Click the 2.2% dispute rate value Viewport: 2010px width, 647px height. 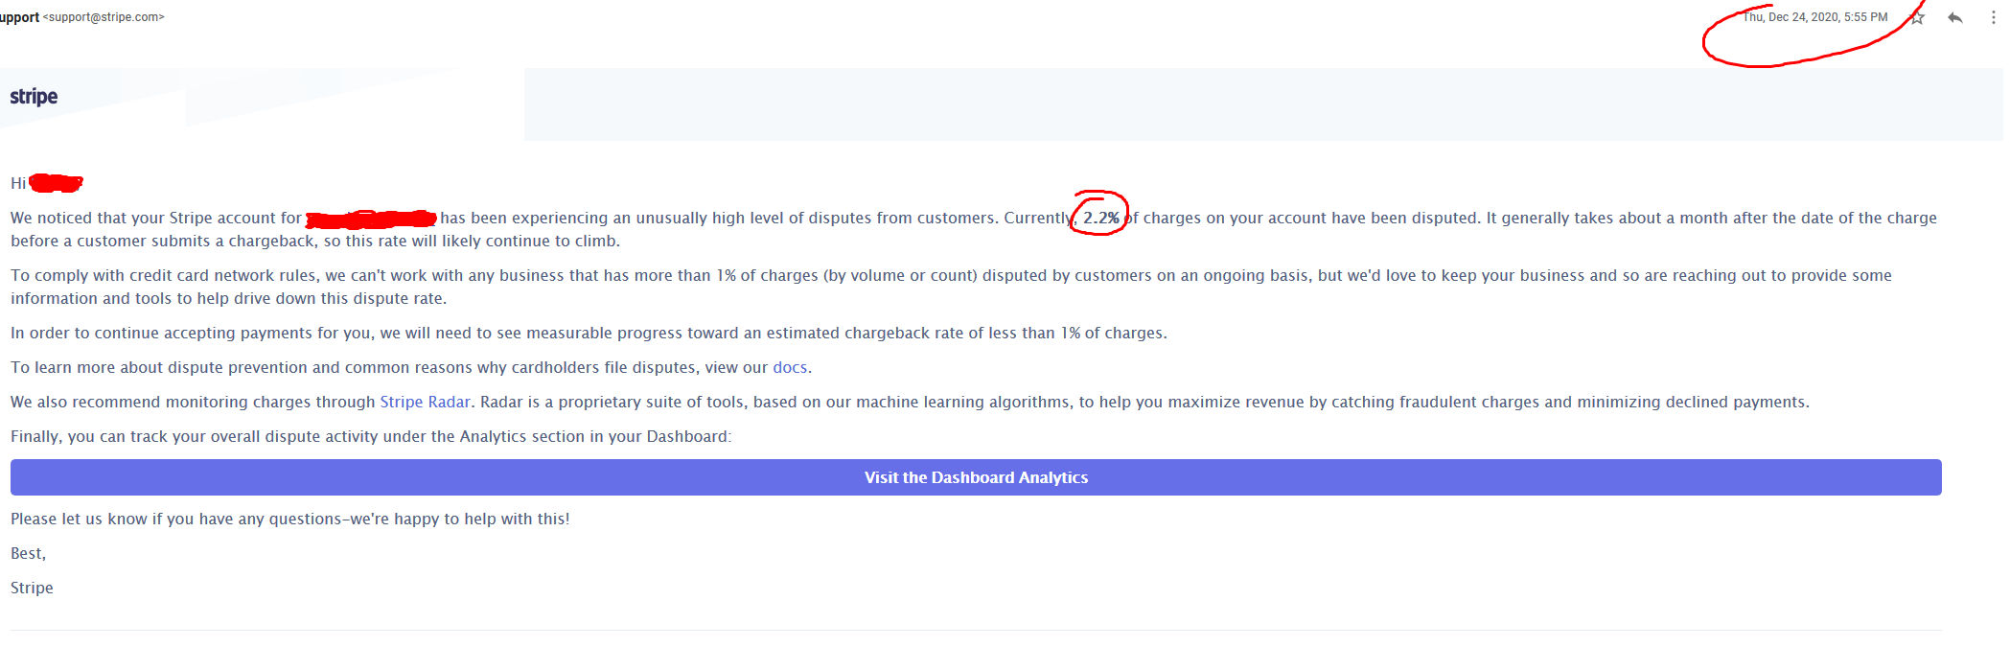pyautogui.click(x=1101, y=218)
